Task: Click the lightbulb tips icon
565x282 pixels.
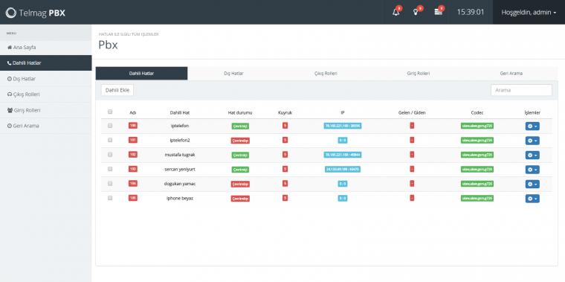Action: (416, 12)
